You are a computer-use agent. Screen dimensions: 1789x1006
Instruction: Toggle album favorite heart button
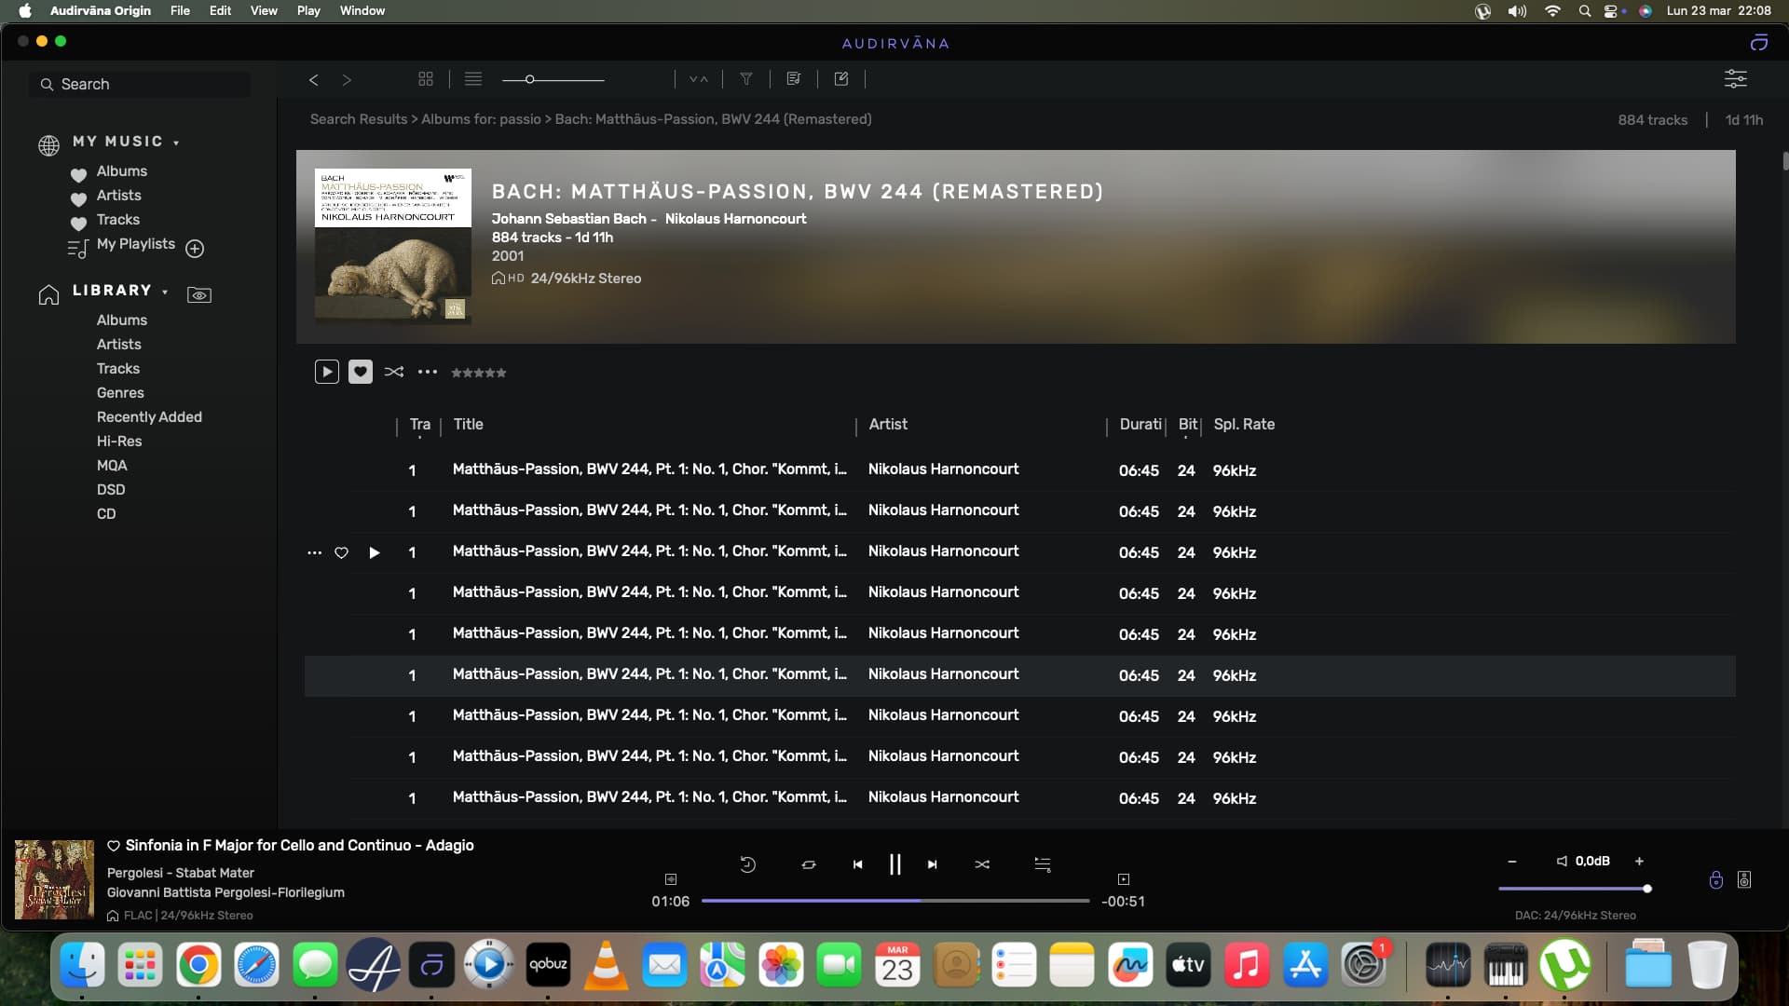[361, 372]
